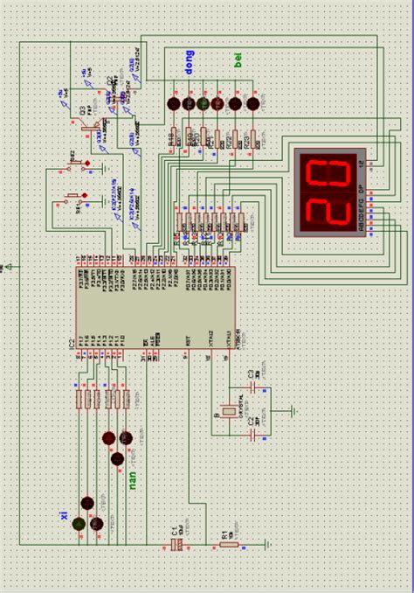The image size is (414, 593).
Task: Click the green 'bei' label
Action: tap(238, 60)
